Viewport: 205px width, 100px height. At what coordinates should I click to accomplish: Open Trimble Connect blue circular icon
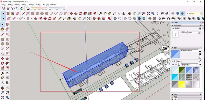coord(22,8)
